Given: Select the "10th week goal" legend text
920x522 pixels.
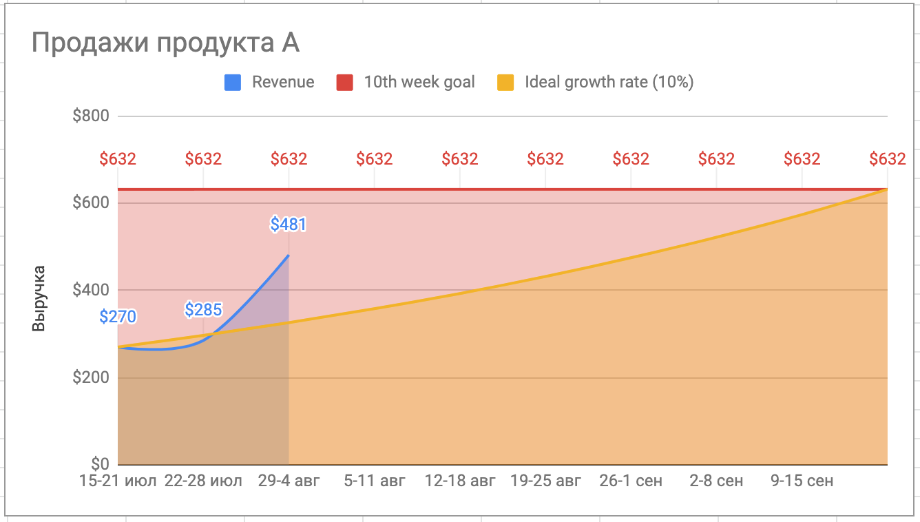Looking at the screenshot, I should coord(419,83).
